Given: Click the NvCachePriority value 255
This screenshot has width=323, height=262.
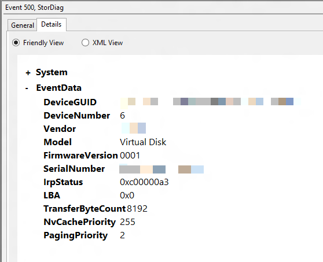Looking at the screenshot, I should pyautogui.click(x=127, y=222).
